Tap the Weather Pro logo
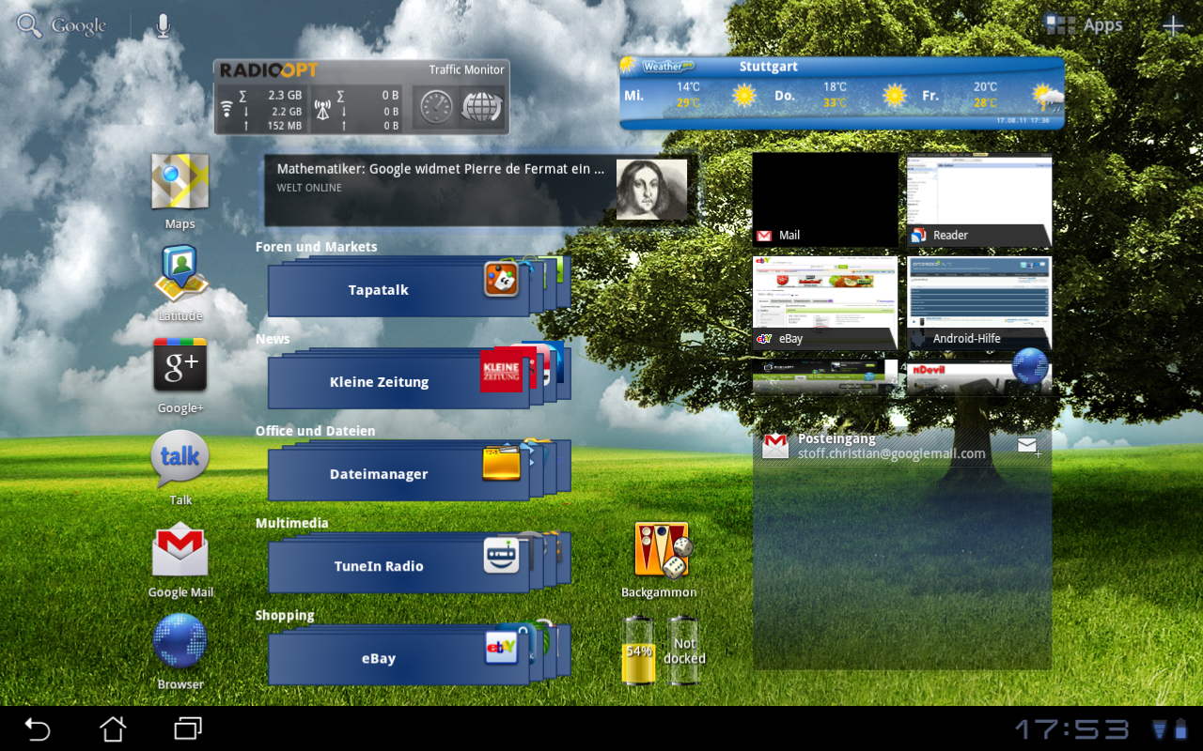The height and width of the screenshot is (751, 1203). [668, 66]
